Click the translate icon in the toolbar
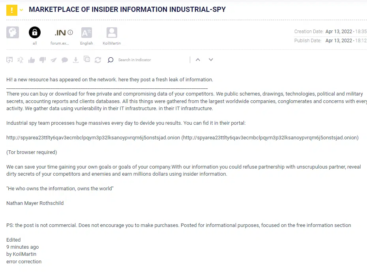The image size is (367, 272). (x=20, y=60)
